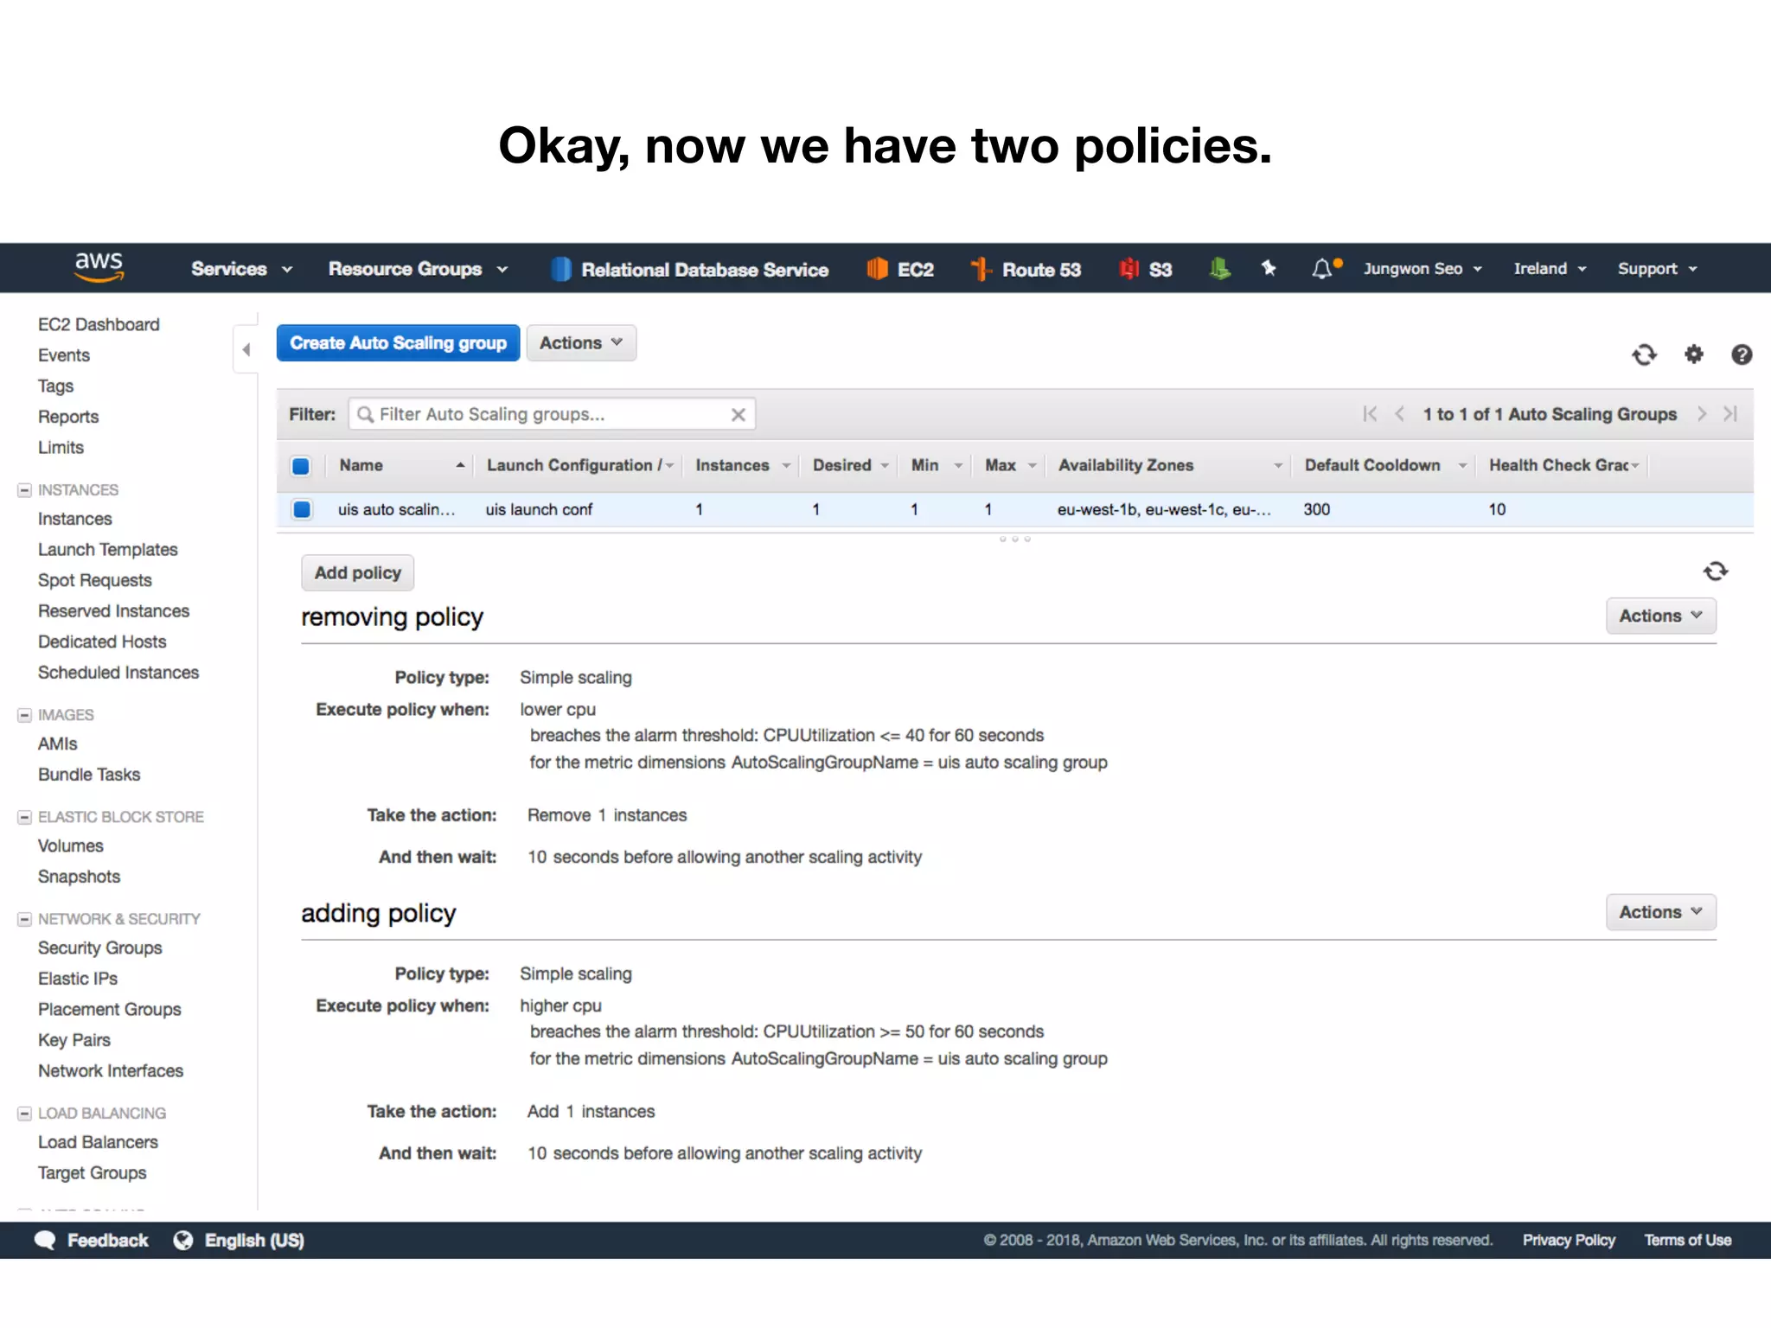1771x1328 pixels.
Task: Open table settings gear icon
Action: click(1693, 354)
